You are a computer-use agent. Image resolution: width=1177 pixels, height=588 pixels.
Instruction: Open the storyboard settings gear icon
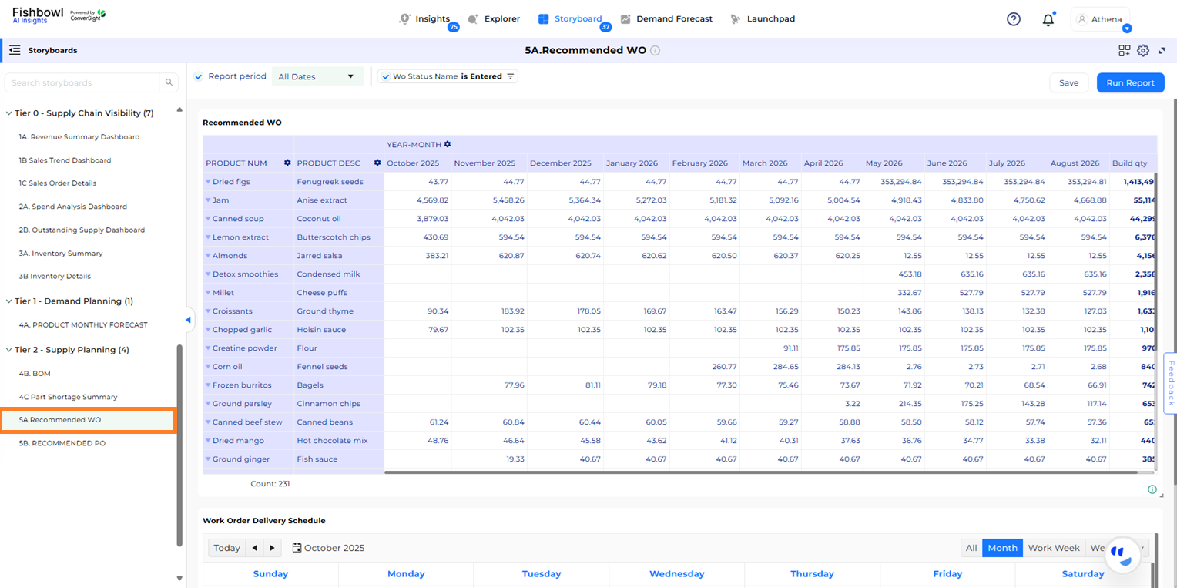(1144, 50)
